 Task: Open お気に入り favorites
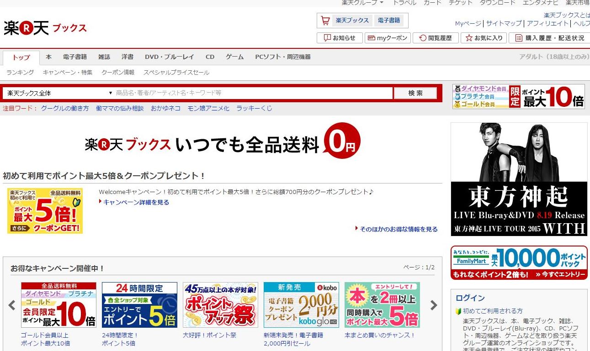484,38
